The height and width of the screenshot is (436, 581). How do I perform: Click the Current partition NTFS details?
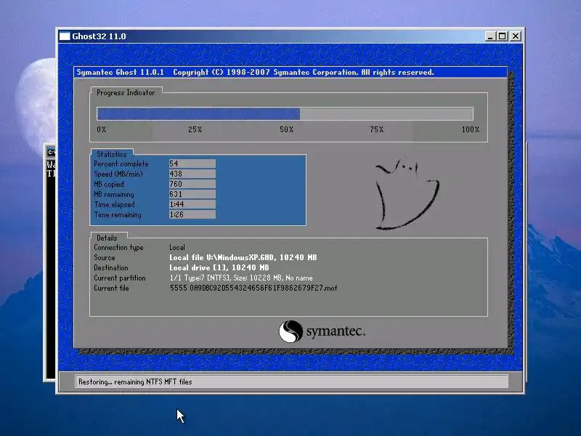click(x=241, y=278)
